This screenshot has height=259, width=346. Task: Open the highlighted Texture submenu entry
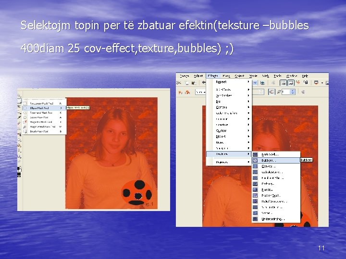coord(229,154)
